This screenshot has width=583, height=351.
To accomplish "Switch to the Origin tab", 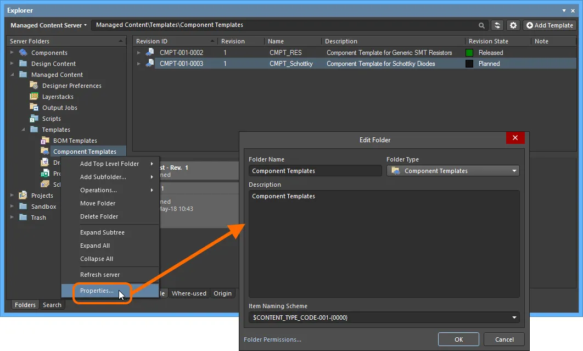I will [222, 293].
